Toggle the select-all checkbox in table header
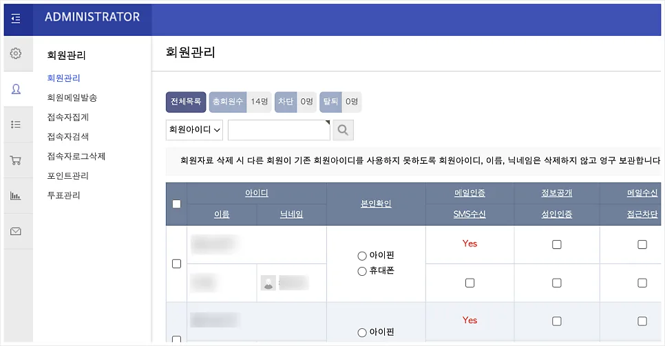Image resolution: width=665 pixels, height=346 pixels. 177,204
